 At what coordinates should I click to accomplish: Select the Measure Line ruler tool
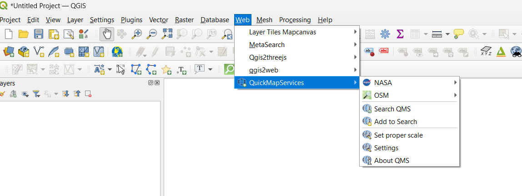point(437,34)
